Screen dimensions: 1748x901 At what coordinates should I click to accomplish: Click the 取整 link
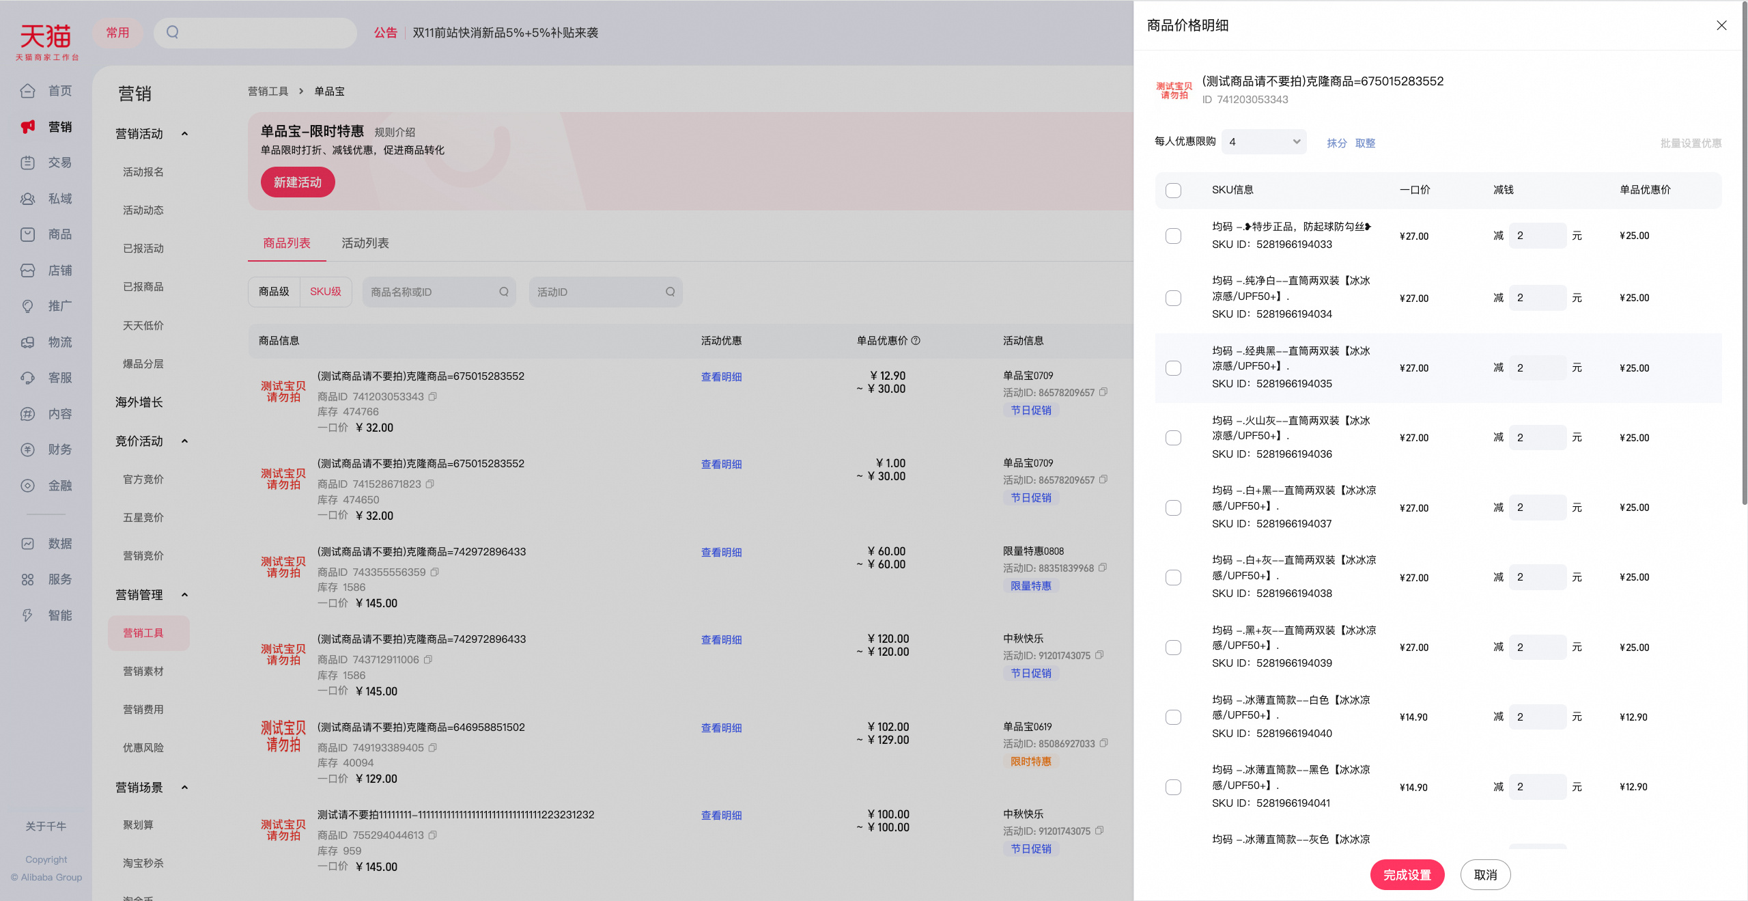tap(1366, 143)
